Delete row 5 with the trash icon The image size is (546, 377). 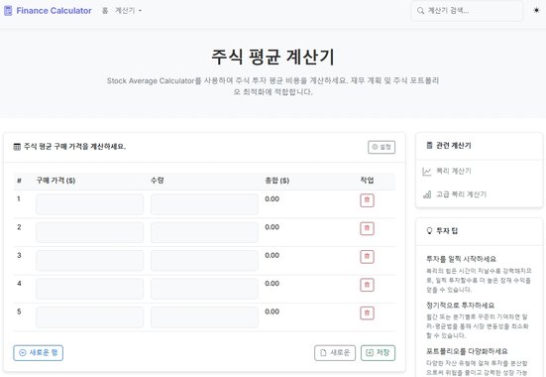click(367, 313)
